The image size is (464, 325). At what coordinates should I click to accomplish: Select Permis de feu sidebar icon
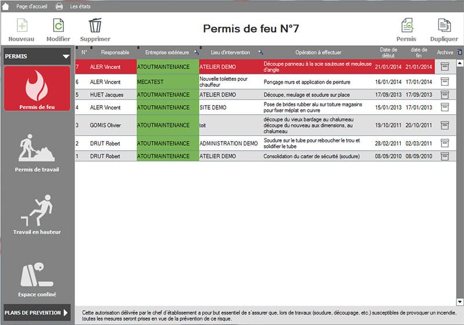point(37,88)
